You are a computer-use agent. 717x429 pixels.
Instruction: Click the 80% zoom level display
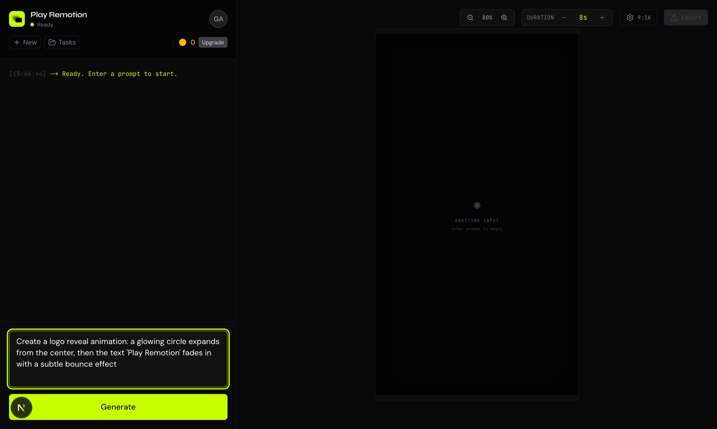click(487, 17)
